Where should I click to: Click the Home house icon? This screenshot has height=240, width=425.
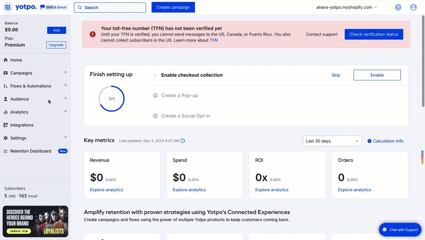(x=6, y=60)
